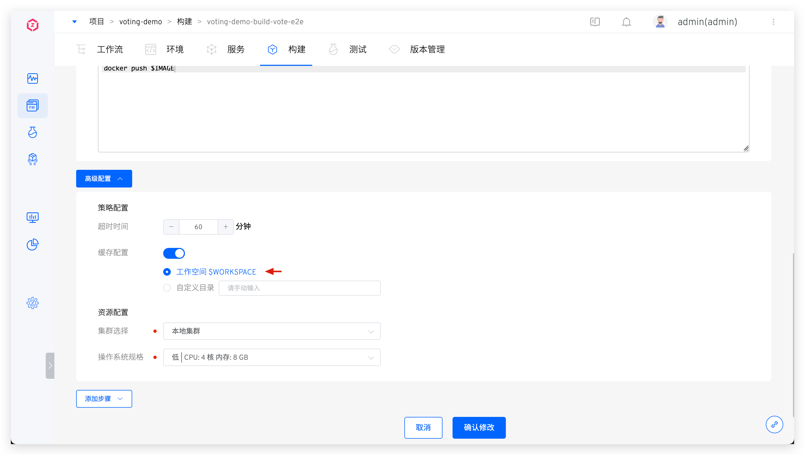Open voting-demo from the breadcrumb
Image resolution: width=805 pixels, height=455 pixels.
(x=140, y=21)
